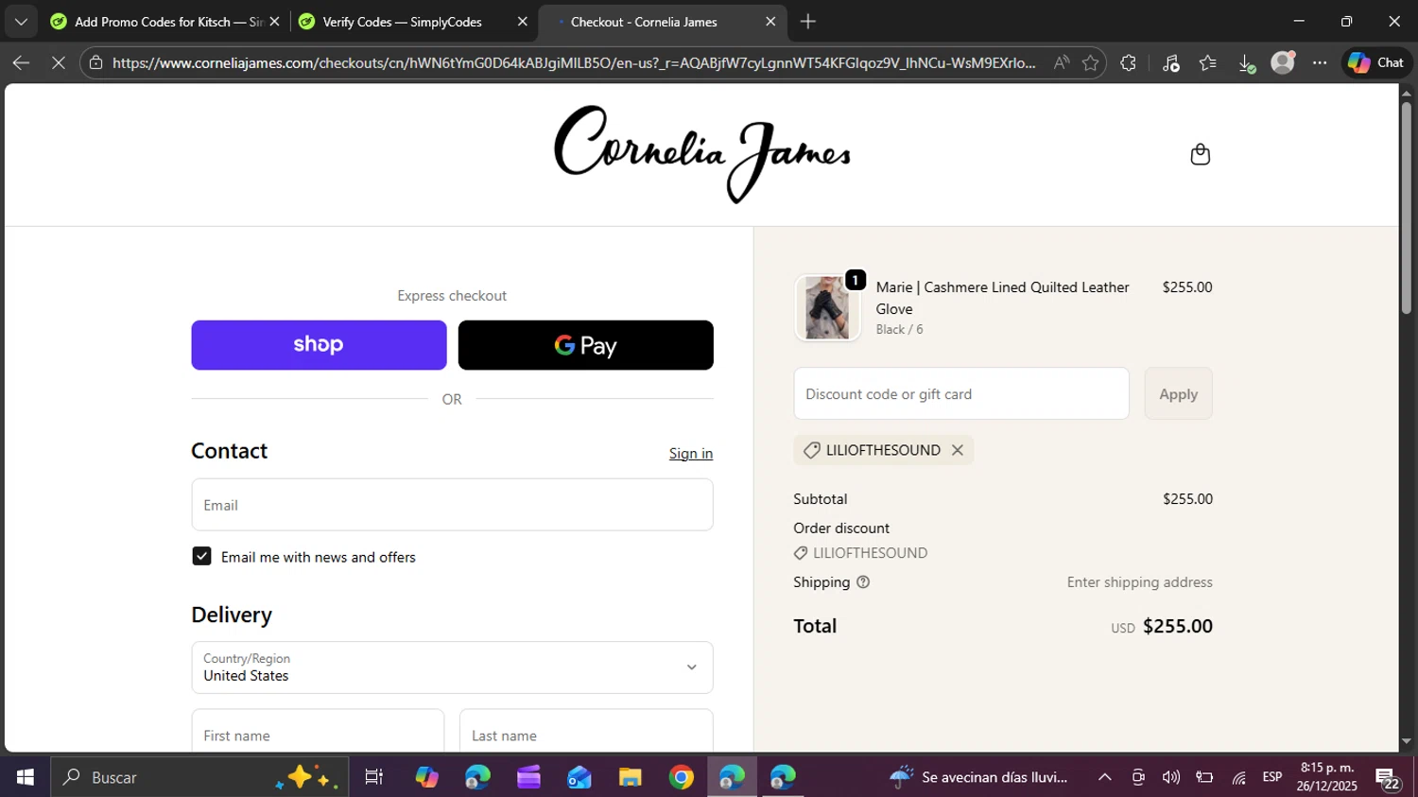Viewport: 1418px width, 797px height.
Task: Show hidden system tray icons
Action: [1104, 777]
